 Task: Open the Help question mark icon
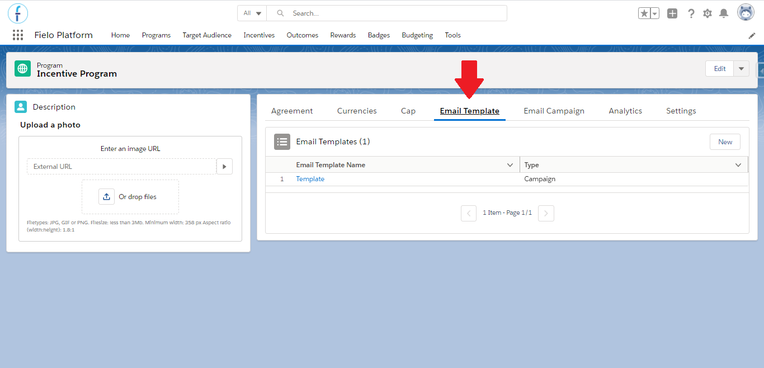pos(691,13)
